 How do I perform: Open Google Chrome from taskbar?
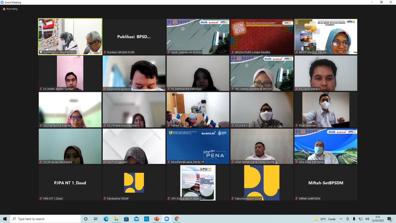(177, 219)
